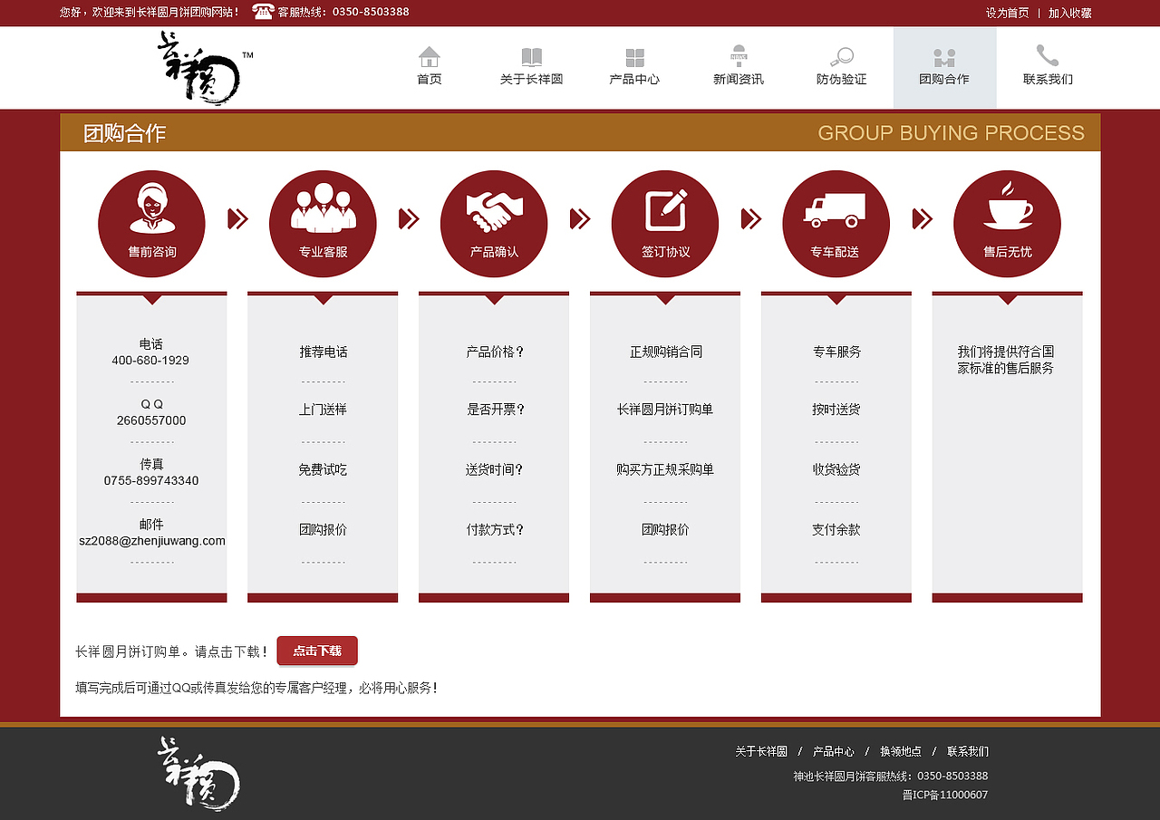Click the 专车服务 item
This screenshot has height=820, width=1160.
tap(836, 352)
